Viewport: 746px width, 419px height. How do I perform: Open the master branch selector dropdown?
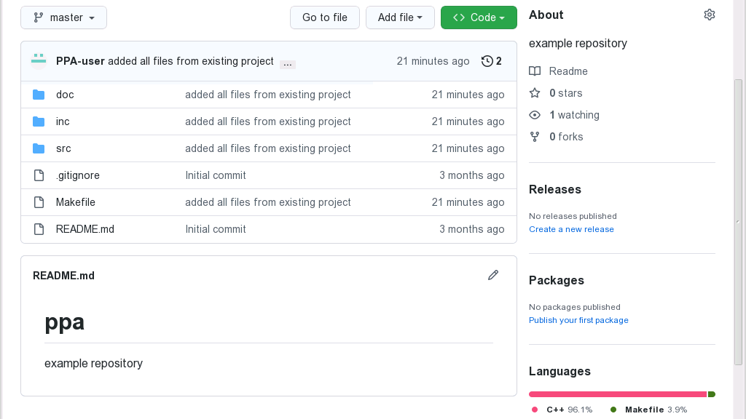pos(64,17)
